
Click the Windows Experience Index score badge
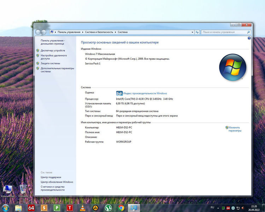pyautogui.click(x=119, y=93)
